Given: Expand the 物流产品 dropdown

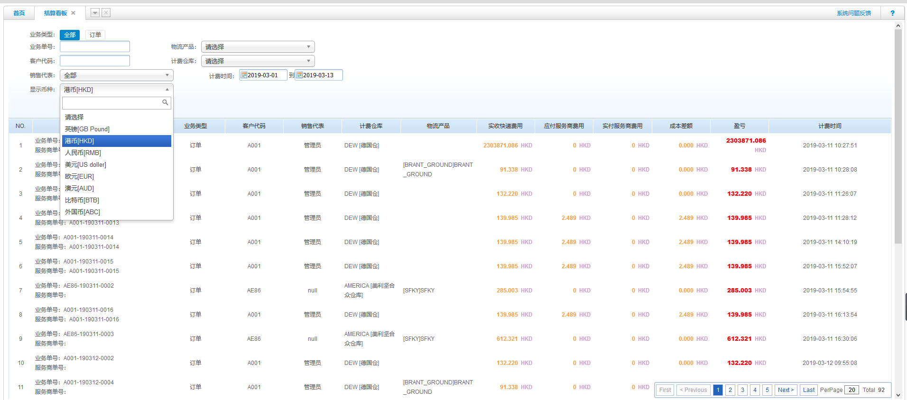Looking at the screenshot, I should 258,47.
